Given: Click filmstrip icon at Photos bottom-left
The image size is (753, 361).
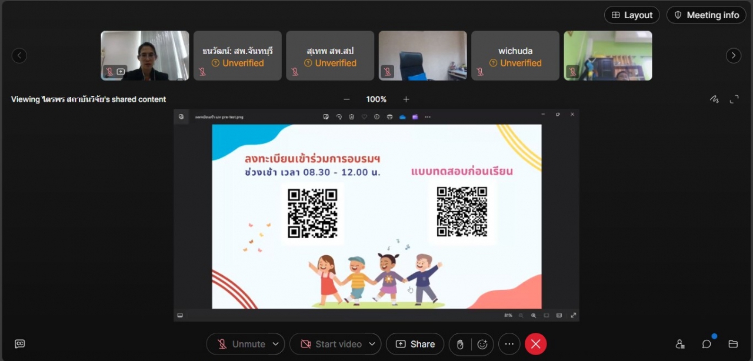Looking at the screenshot, I should pos(180,315).
